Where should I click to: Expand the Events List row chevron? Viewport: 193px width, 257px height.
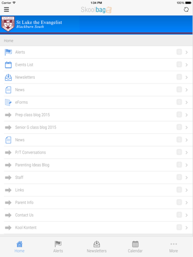click(187, 65)
